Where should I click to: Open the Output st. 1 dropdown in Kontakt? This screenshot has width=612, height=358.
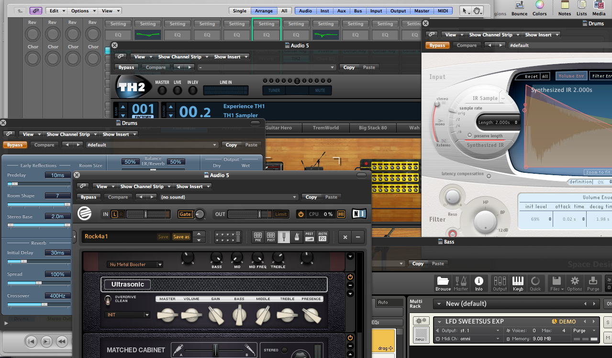tap(467, 330)
